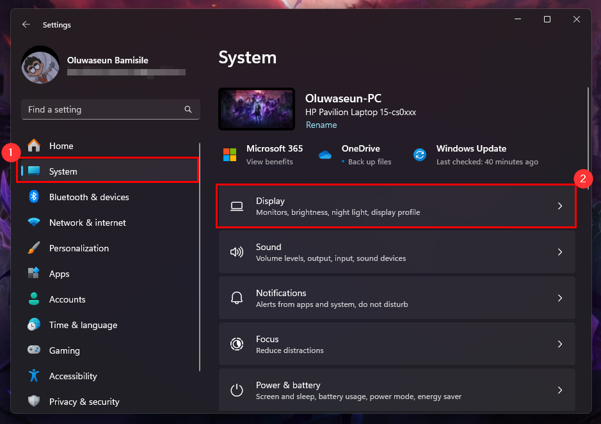Click the Network & internet Wi-Fi icon
Image resolution: width=601 pixels, height=424 pixels.
(34, 223)
